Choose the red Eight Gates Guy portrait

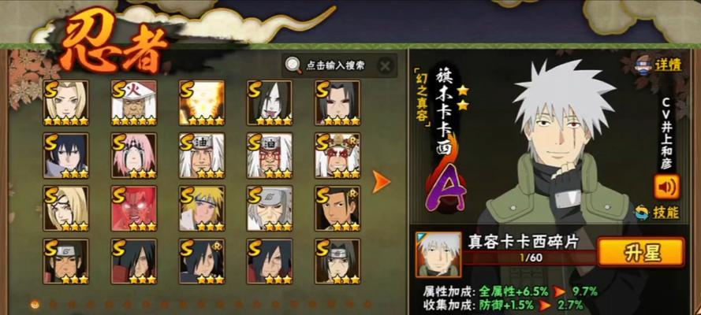pyautogui.click(x=134, y=209)
